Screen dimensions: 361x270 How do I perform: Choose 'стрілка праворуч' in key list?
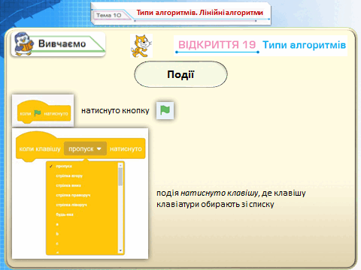pos(73,195)
